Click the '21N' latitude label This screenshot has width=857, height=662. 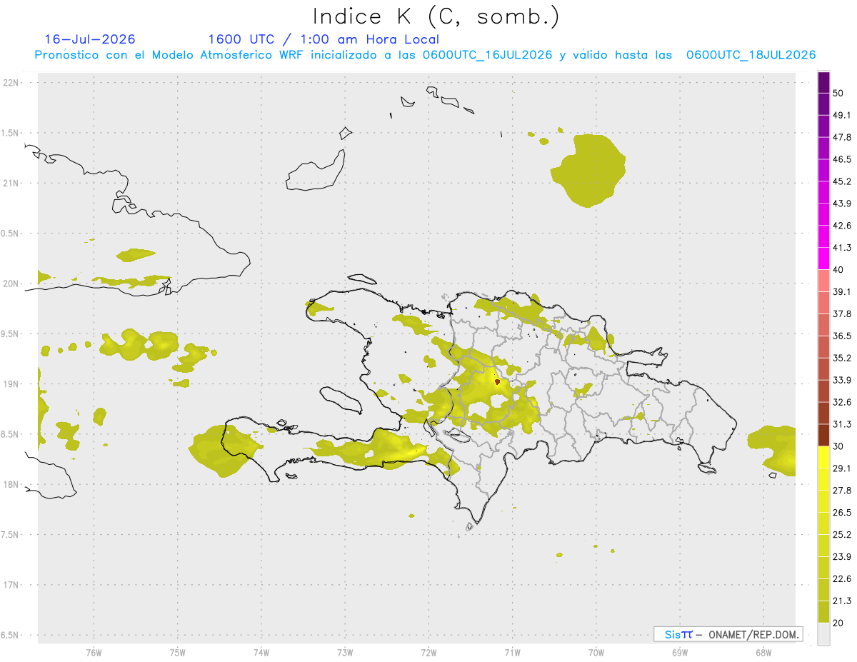pos(11,183)
